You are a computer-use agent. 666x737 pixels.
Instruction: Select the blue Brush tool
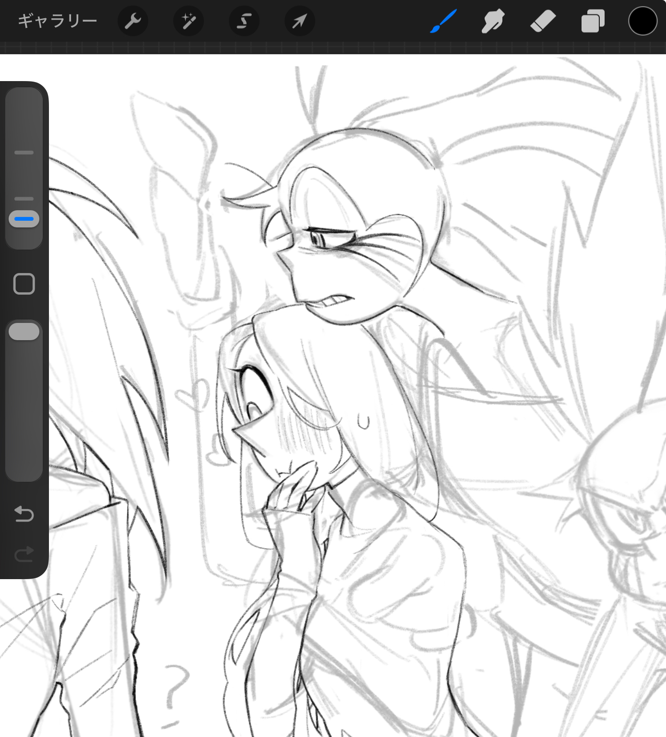[443, 22]
